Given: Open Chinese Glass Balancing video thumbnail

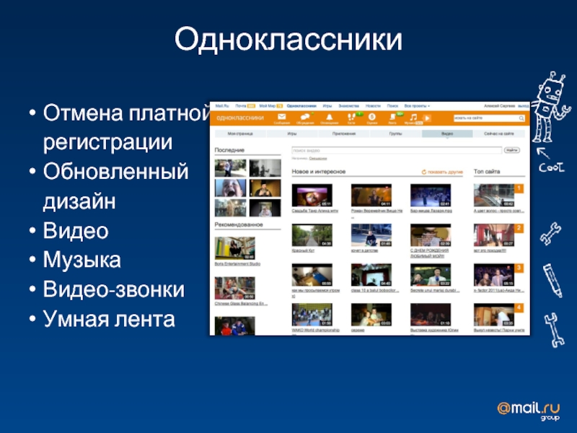Looking at the screenshot, I should [235, 288].
